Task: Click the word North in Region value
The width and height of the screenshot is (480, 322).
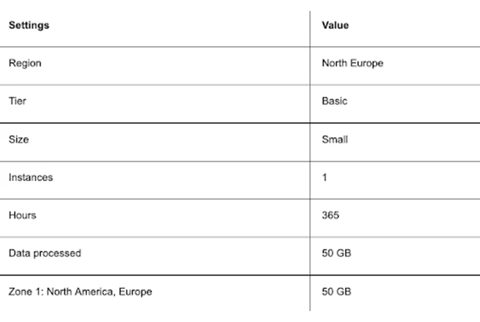Action: [335, 63]
